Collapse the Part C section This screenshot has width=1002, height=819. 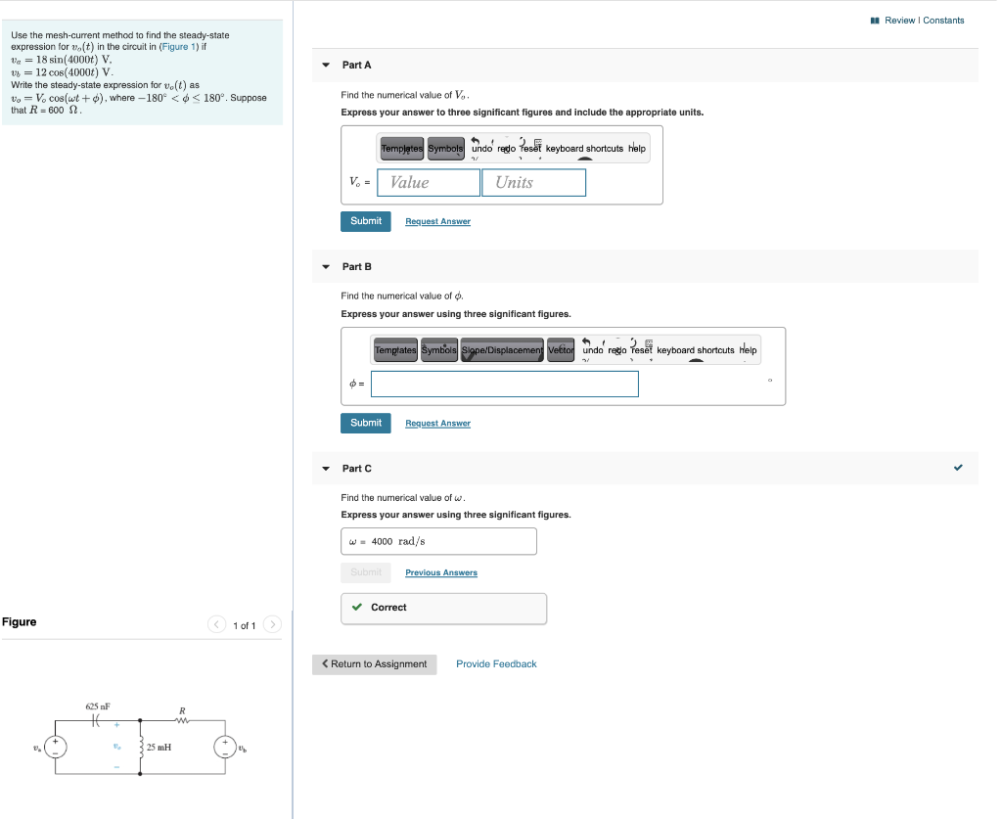[x=326, y=469]
